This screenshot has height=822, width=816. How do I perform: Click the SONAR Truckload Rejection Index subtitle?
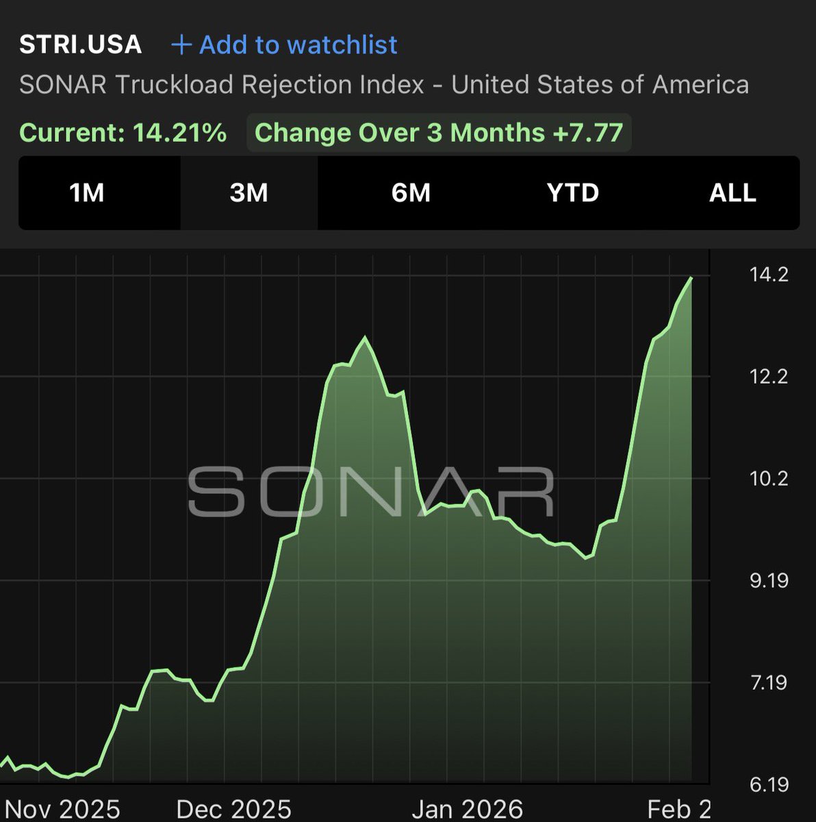point(384,86)
